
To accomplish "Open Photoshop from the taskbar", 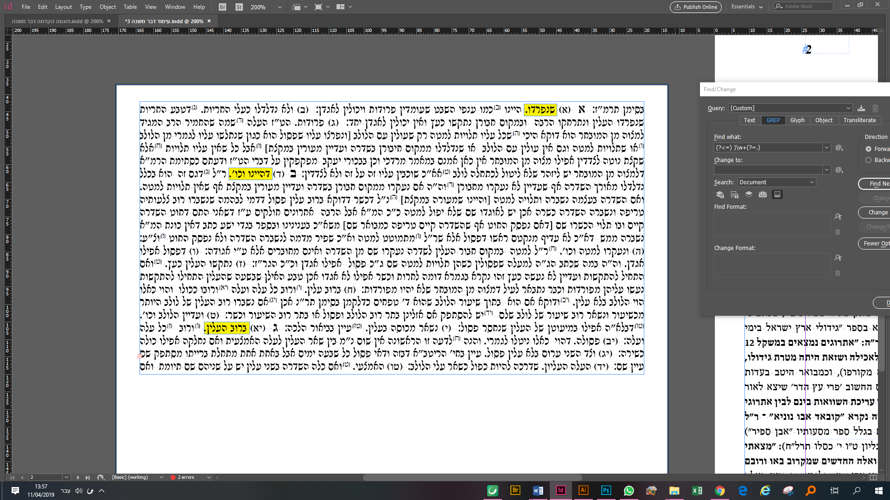I will (x=606, y=490).
